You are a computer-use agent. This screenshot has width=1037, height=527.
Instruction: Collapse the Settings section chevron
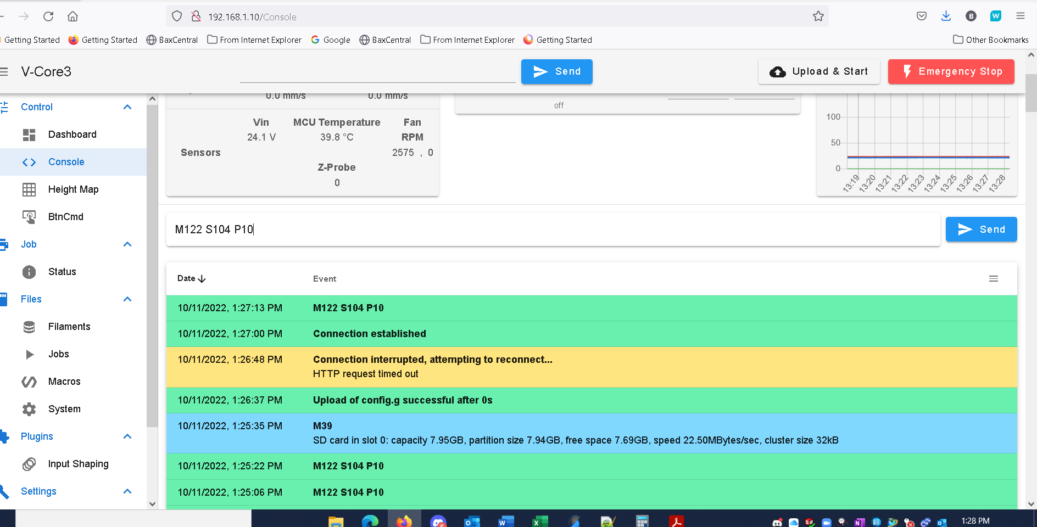coord(127,491)
